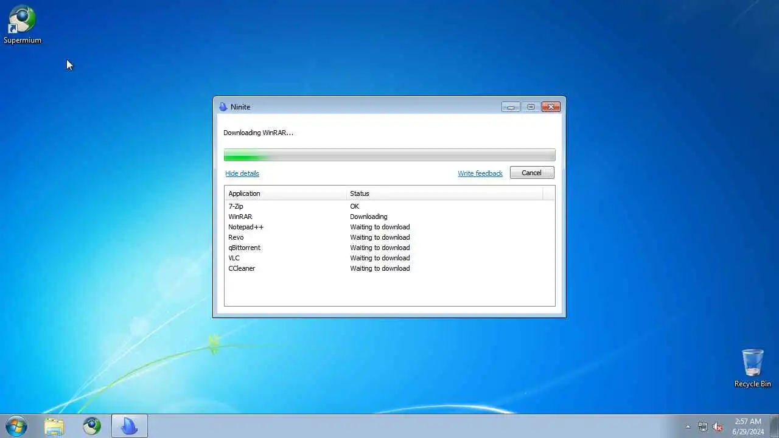Open the muted volume tray icon
This screenshot has width=779, height=438.
[x=718, y=426]
